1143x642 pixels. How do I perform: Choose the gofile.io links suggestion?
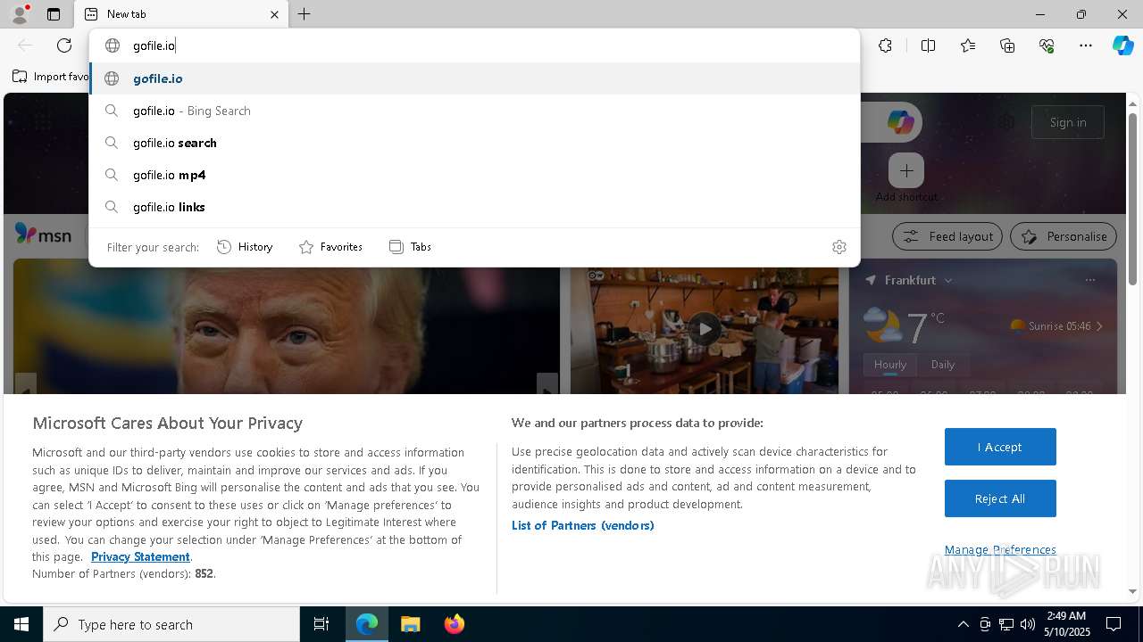(474, 207)
